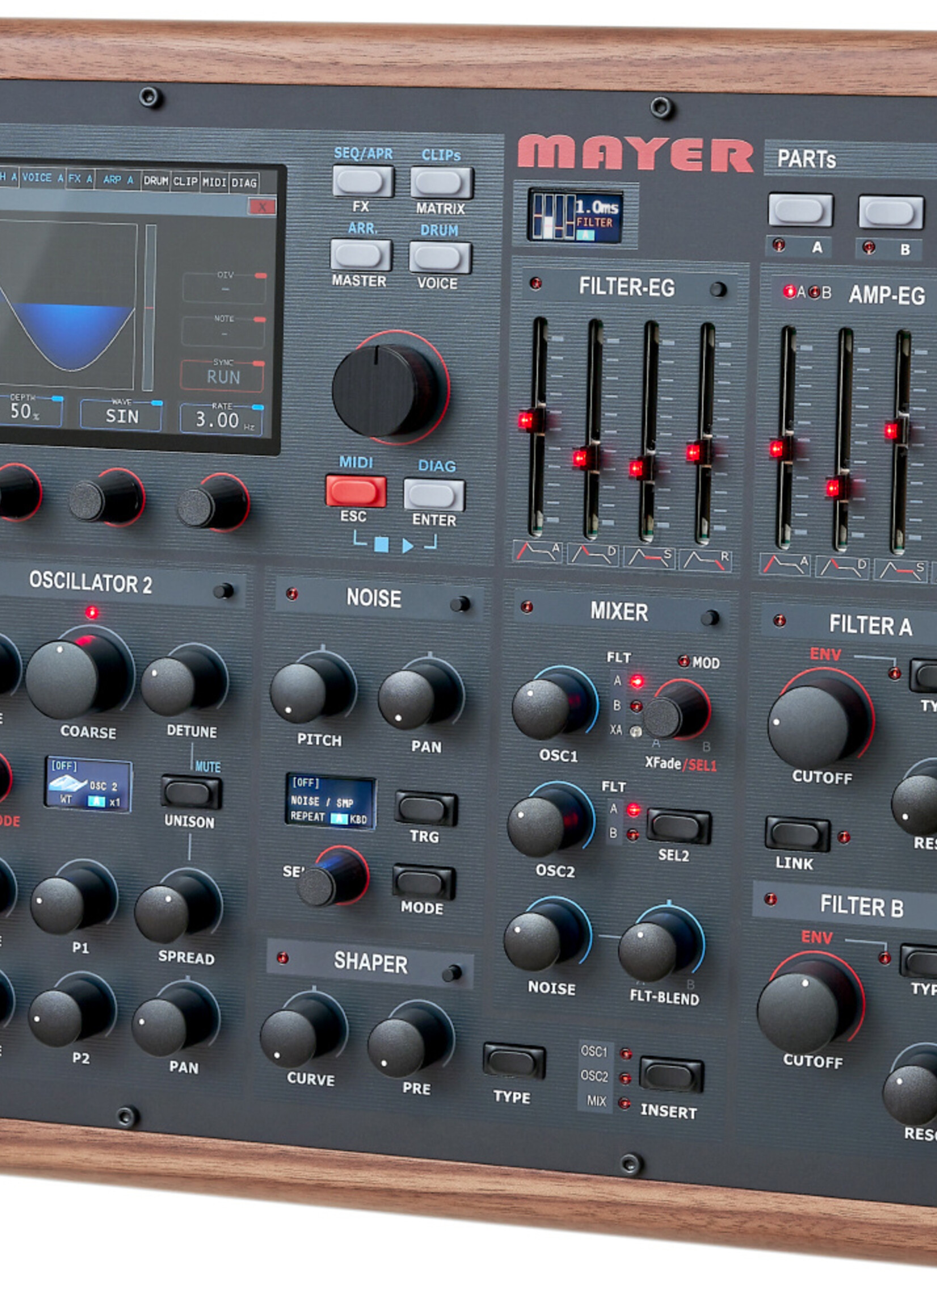Tap the NOISE / SMP mini display
This screenshot has height=1313, width=937.
pos(331,802)
